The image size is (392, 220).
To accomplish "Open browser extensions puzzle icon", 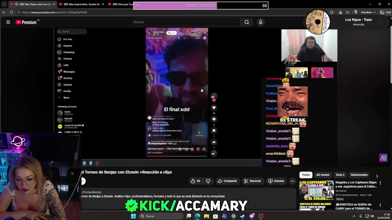I will coord(332,12).
